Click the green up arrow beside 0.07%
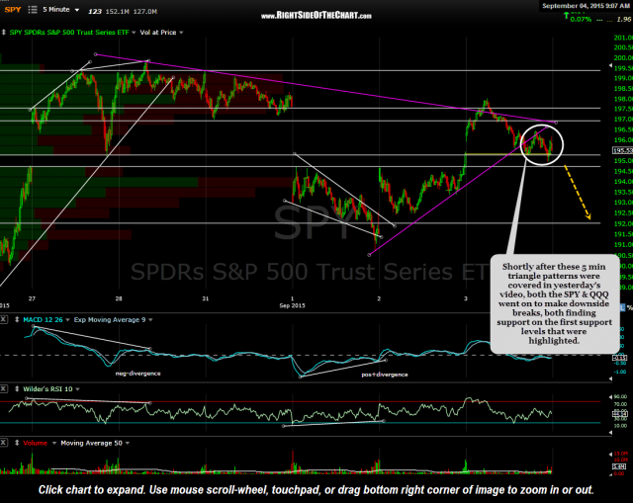The image size is (633, 503). pyautogui.click(x=566, y=17)
